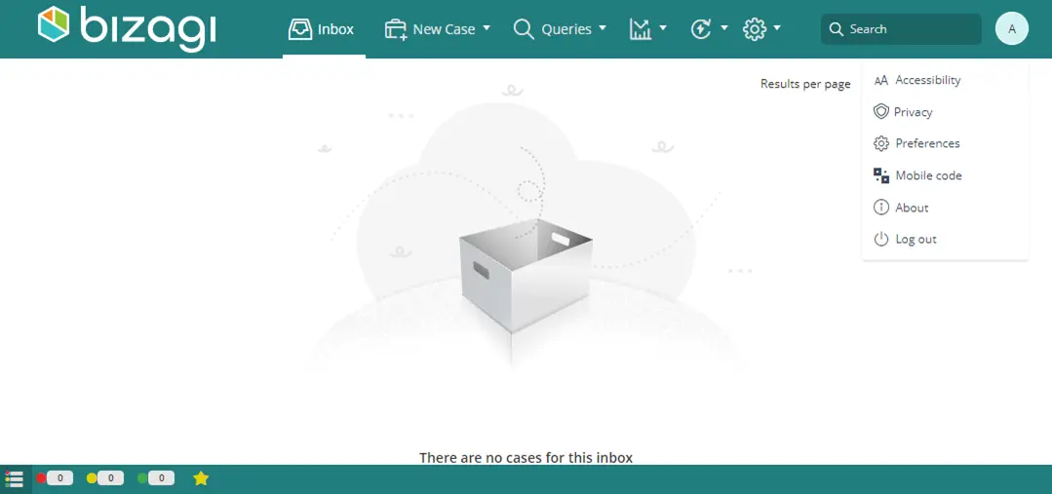This screenshot has height=494, width=1052.
Task: Open the Queries menu
Action: (560, 29)
